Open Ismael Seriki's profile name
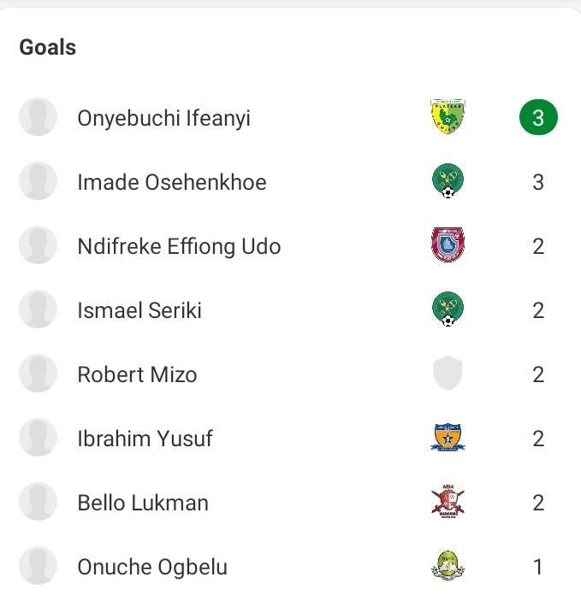 [139, 310]
